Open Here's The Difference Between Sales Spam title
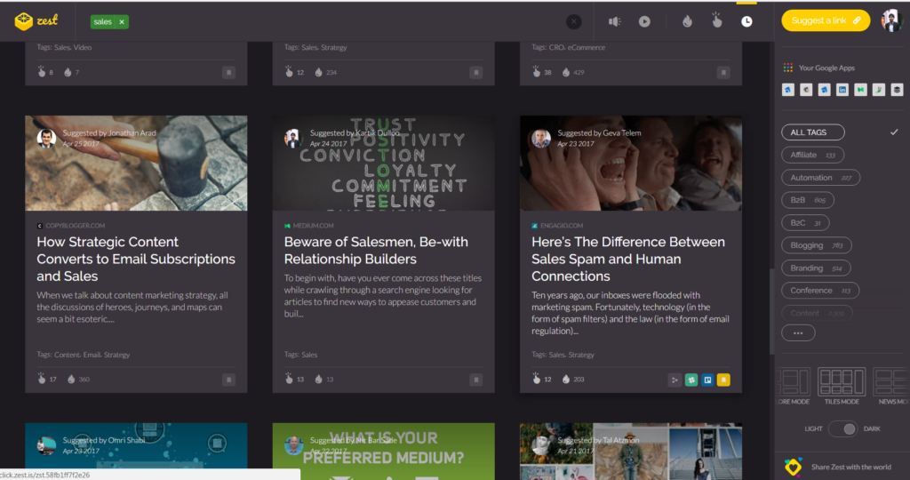This screenshot has height=480, width=910. (628, 259)
